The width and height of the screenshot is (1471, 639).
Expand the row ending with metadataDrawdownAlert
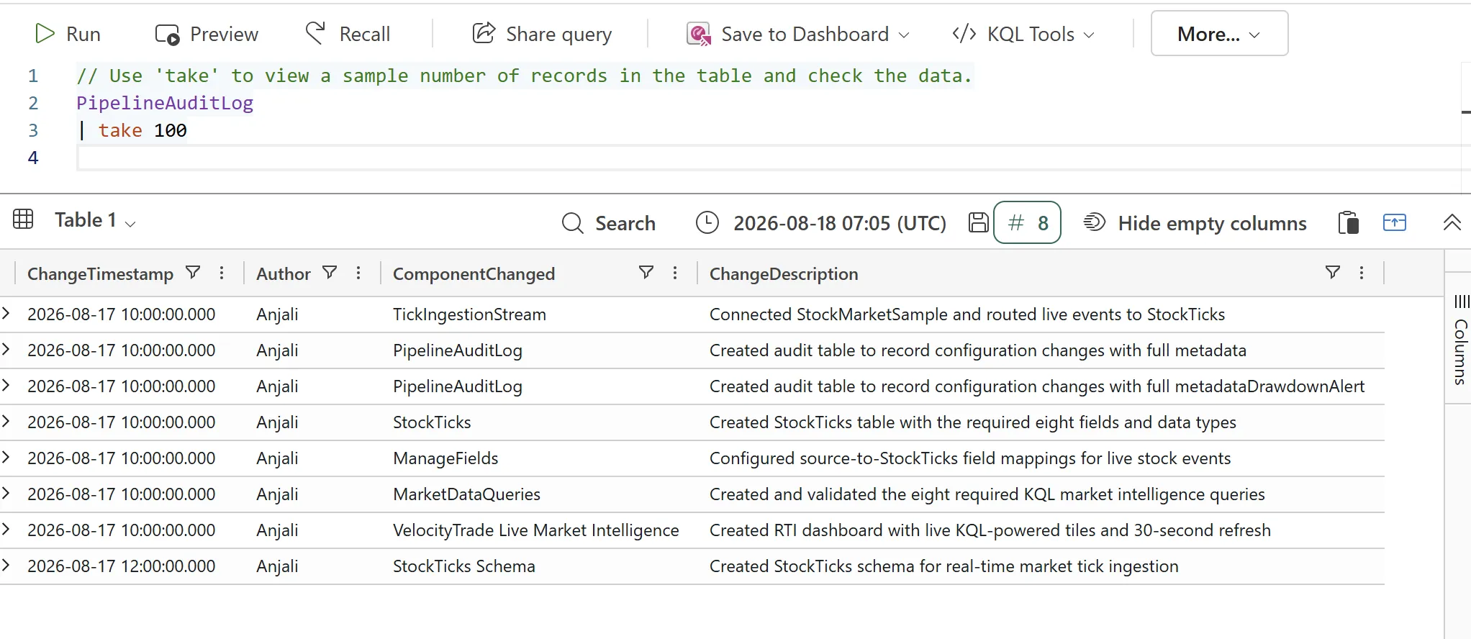6,385
